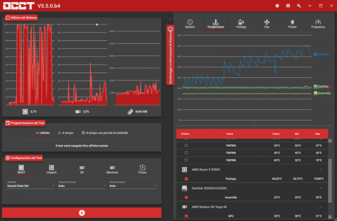Open the Set di Istruzioni dropdown
Viewport: 337px width, 221px height.
[x=133, y=186]
